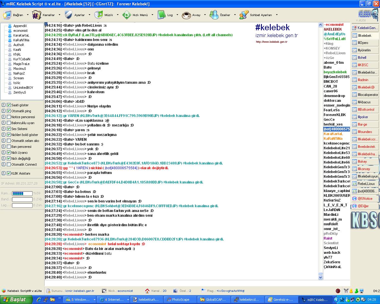
Task: Click Internet Explorer quick launch icon
Action: pyautogui.click(x=39, y=300)
